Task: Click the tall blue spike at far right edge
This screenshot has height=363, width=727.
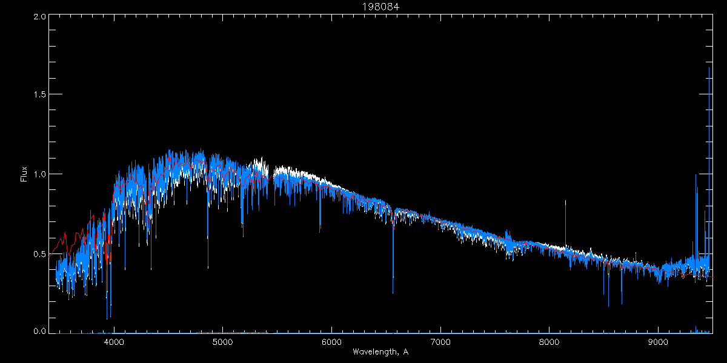Action: click(x=709, y=121)
